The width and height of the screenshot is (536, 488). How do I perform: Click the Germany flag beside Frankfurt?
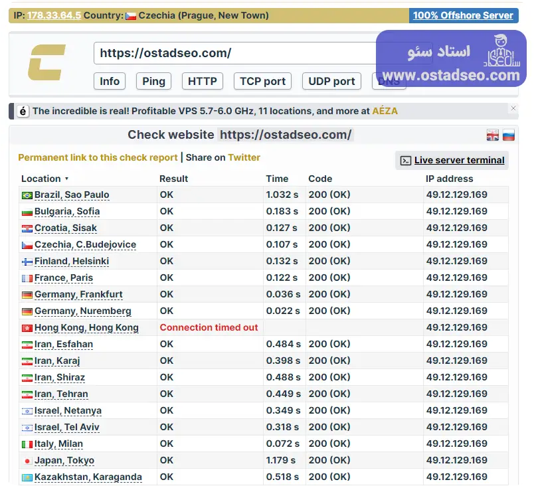coord(27,295)
